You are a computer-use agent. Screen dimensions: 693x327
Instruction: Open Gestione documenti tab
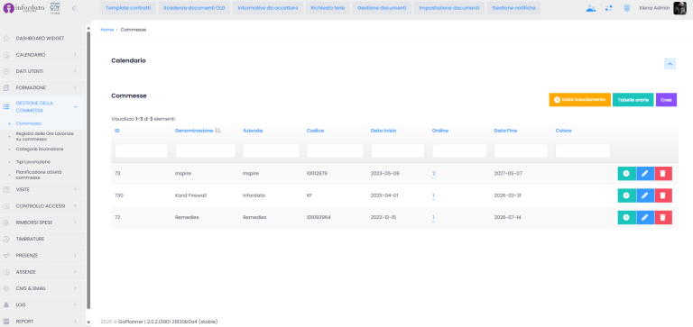point(382,8)
